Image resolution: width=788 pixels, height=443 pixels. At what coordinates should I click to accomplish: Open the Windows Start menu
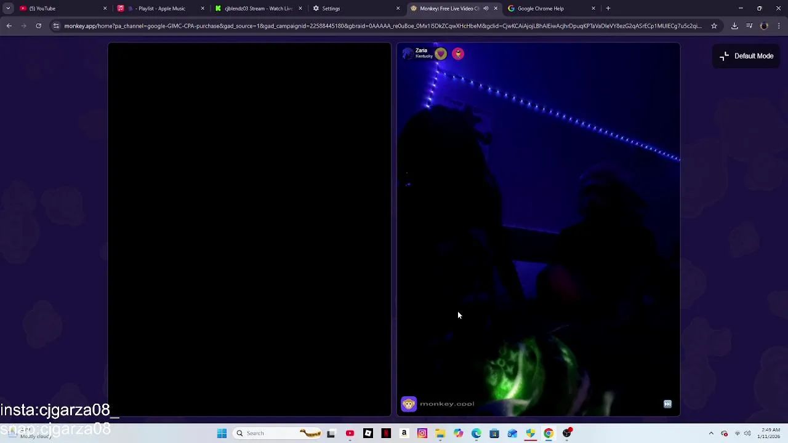(222, 433)
